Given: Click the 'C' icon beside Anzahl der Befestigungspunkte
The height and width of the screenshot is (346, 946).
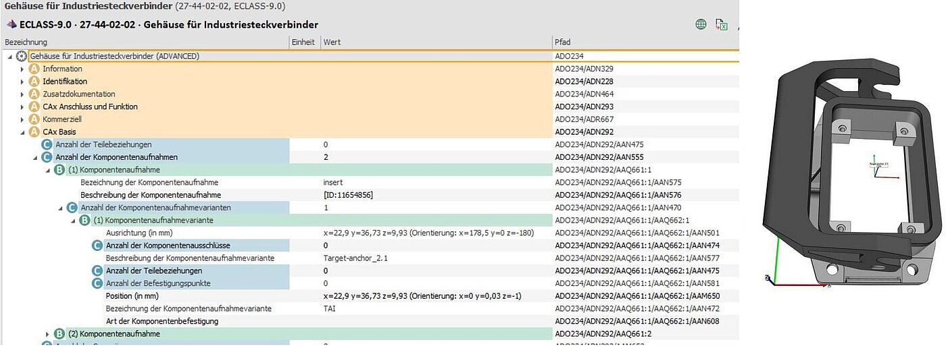Looking at the screenshot, I should (97, 283).
